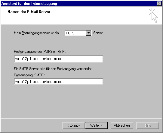Cancel the wizard via Abbrechen
Image resolution: width=163 pixels, height=133 pixels.
[x=122, y=125]
